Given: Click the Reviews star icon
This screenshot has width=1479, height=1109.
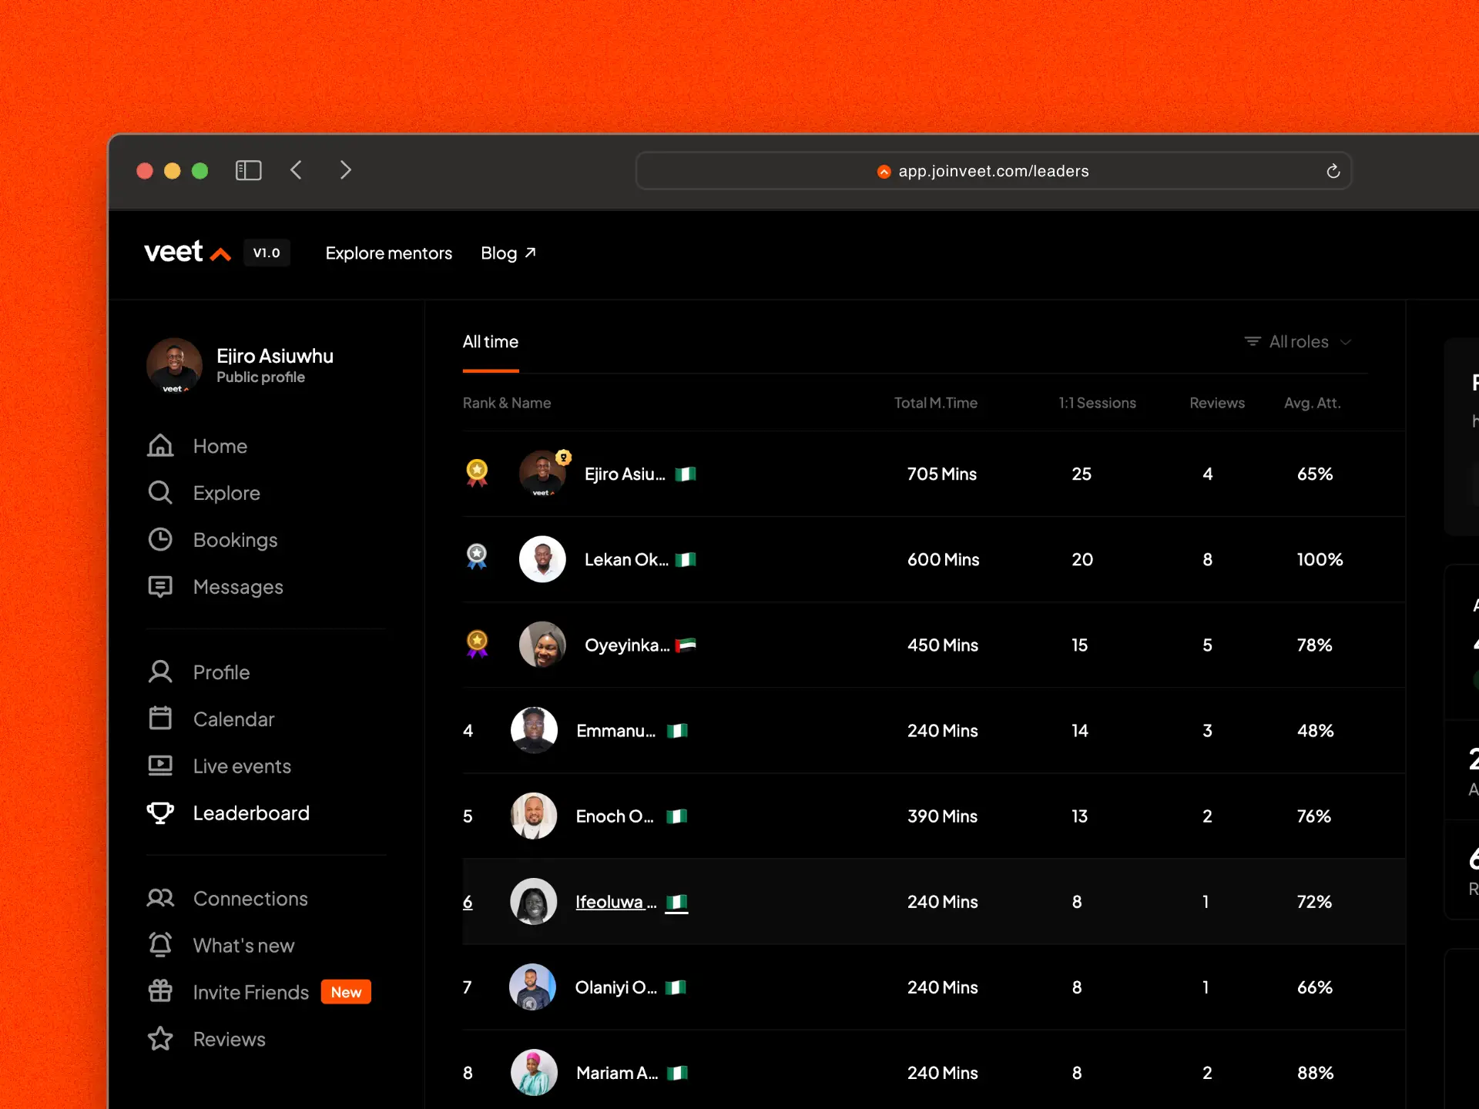Looking at the screenshot, I should pos(160,1039).
